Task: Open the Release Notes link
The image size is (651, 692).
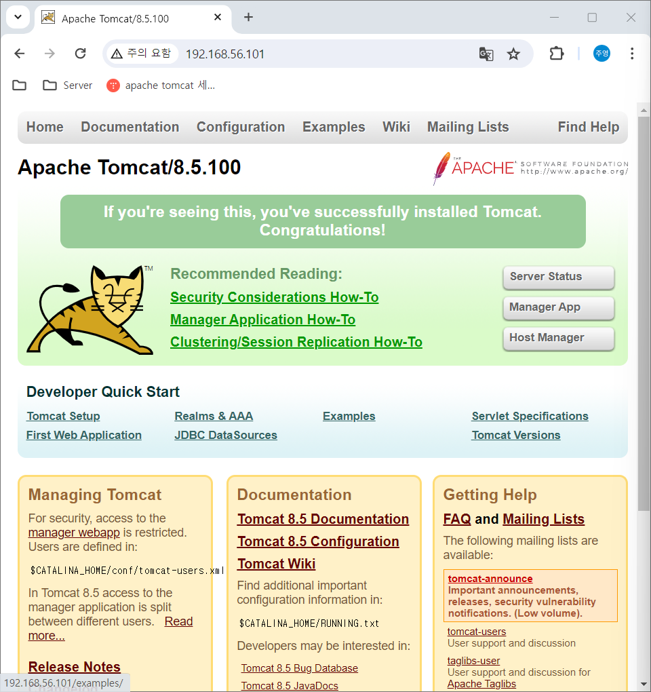Action: [75, 667]
